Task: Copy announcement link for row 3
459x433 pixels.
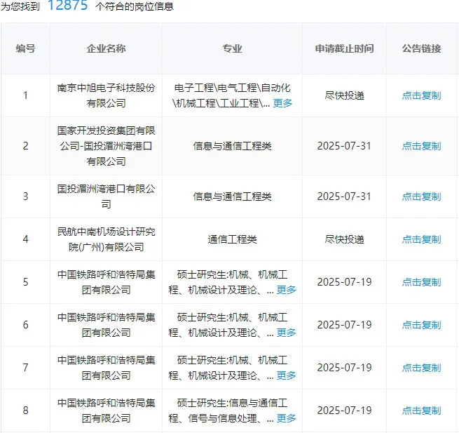Action: [421, 196]
